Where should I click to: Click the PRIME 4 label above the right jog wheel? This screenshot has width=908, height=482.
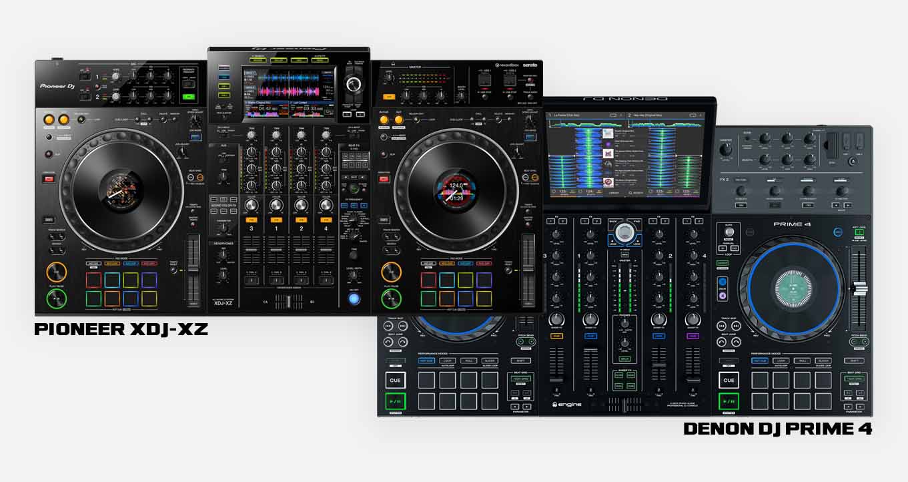click(x=791, y=224)
